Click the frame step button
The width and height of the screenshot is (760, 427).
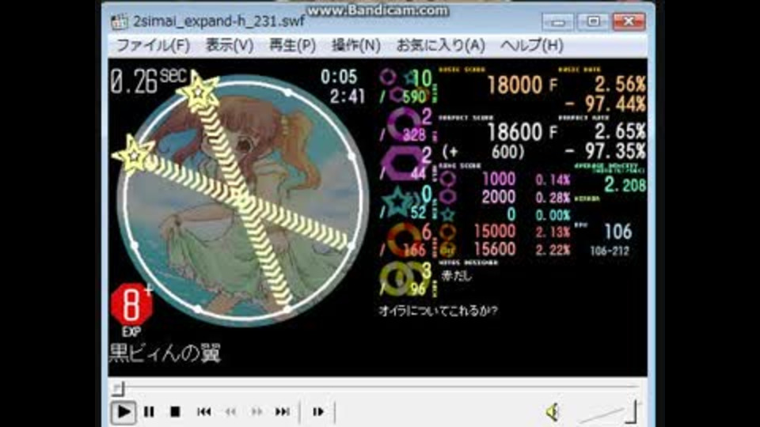click(x=318, y=412)
